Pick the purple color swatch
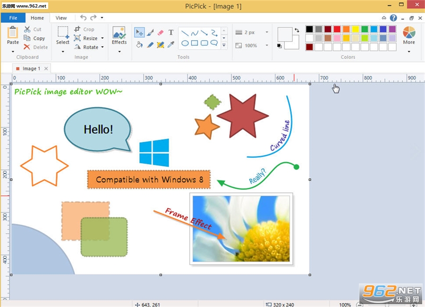The width and height of the screenshot is (425, 307). coord(392,29)
